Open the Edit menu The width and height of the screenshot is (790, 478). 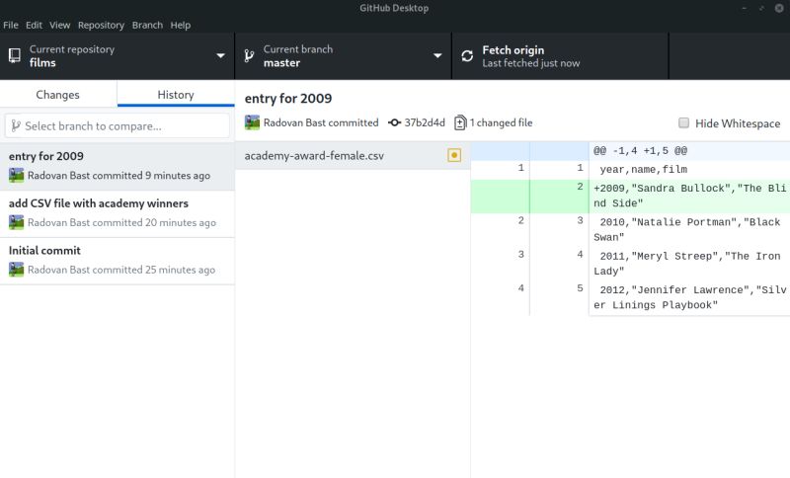(34, 26)
